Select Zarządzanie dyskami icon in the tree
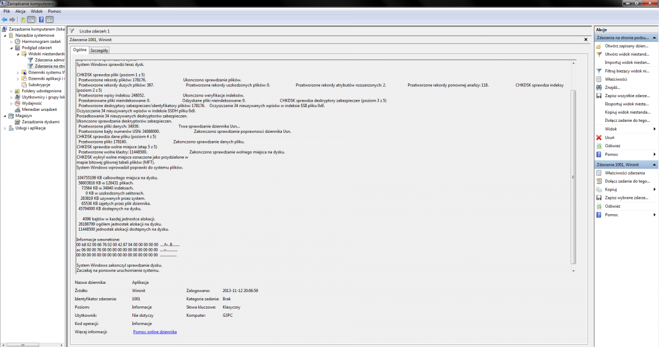The height and width of the screenshot is (347, 659). click(x=18, y=122)
